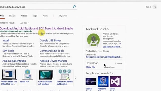Select the Web tab

tap(2, 16)
